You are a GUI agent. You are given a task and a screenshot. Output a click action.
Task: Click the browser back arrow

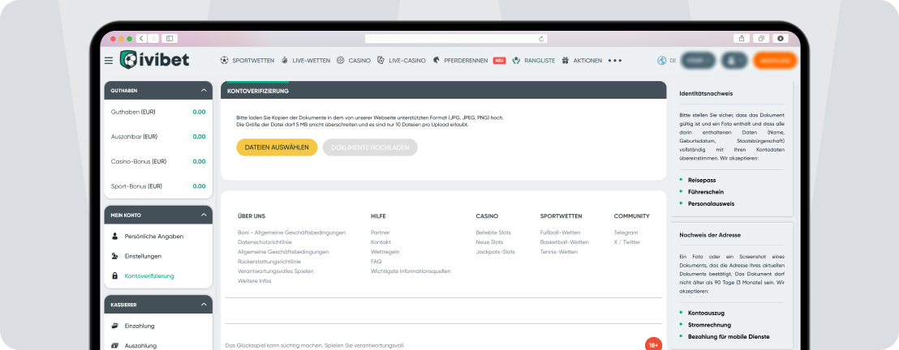click(142, 38)
